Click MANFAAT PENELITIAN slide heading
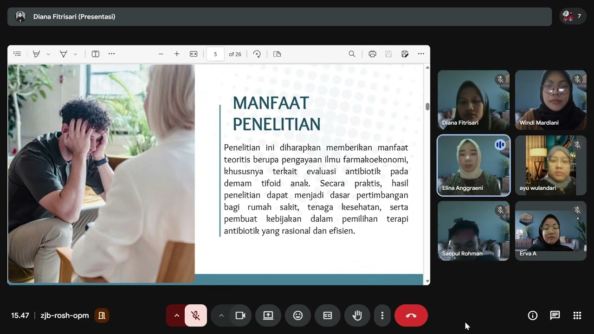This screenshot has width=594, height=334. click(277, 114)
